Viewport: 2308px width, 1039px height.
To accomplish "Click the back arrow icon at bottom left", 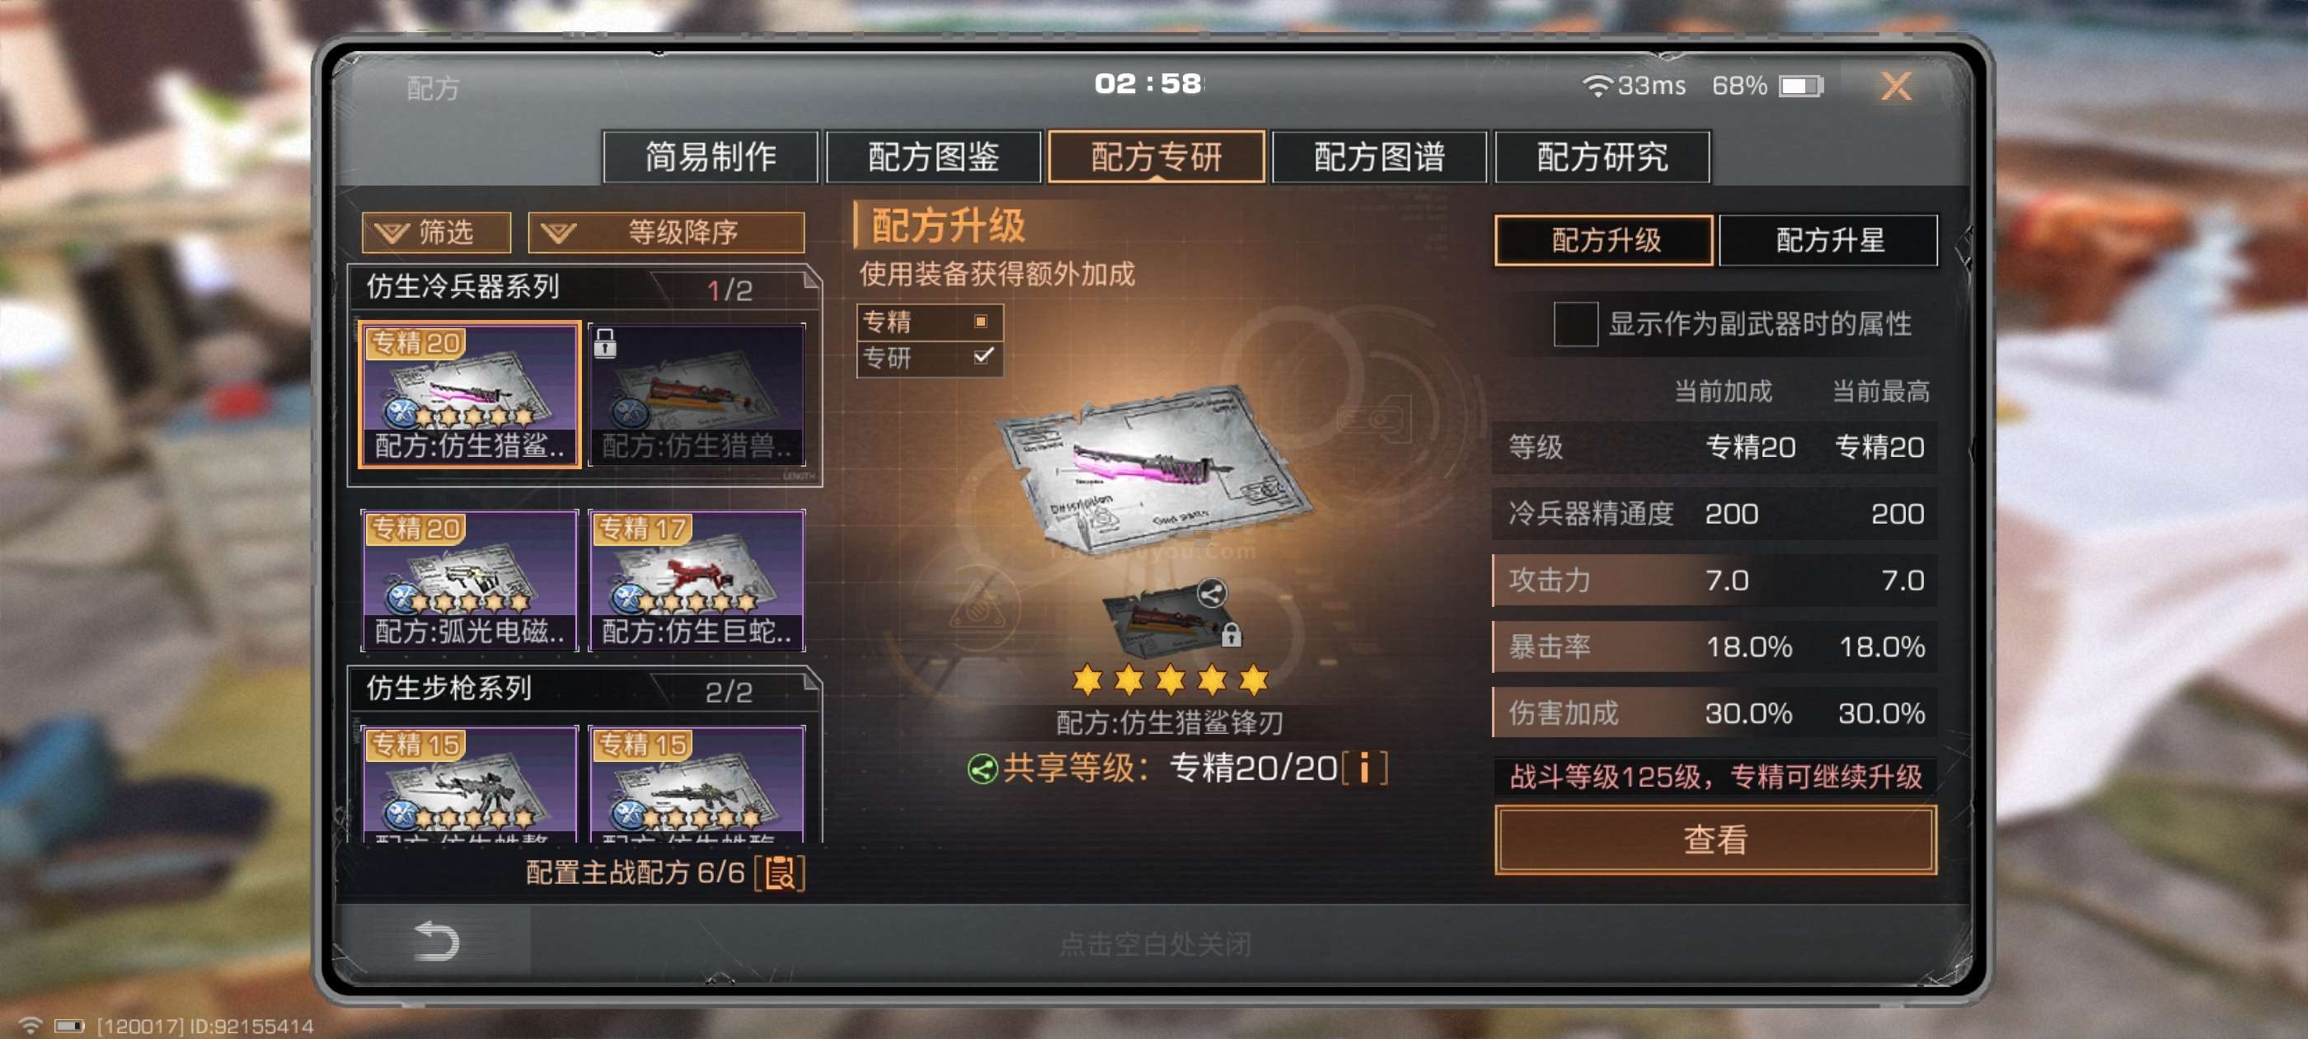I will 436,942.
